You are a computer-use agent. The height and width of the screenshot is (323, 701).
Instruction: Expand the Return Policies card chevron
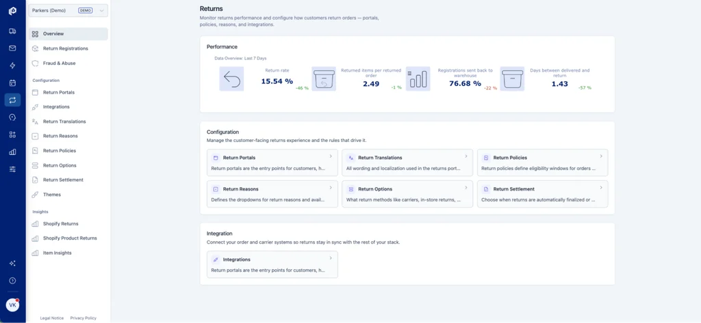601,156
